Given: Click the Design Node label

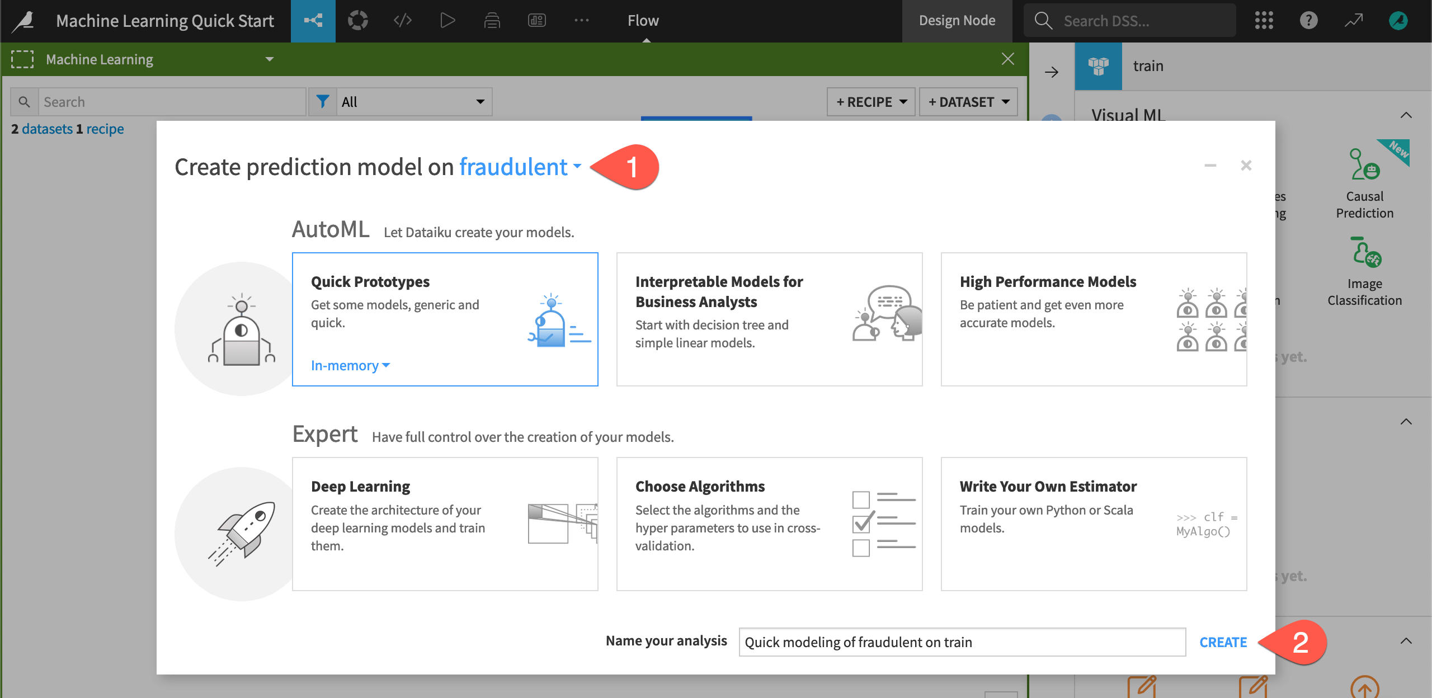Looking at the screenshot, I should tap(957, 21).
